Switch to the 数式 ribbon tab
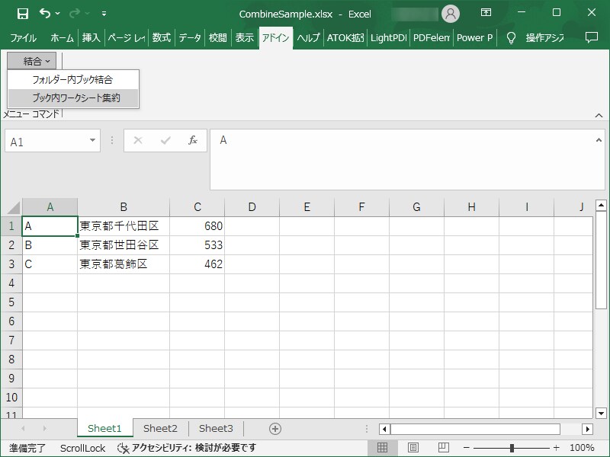 [162, 37]
